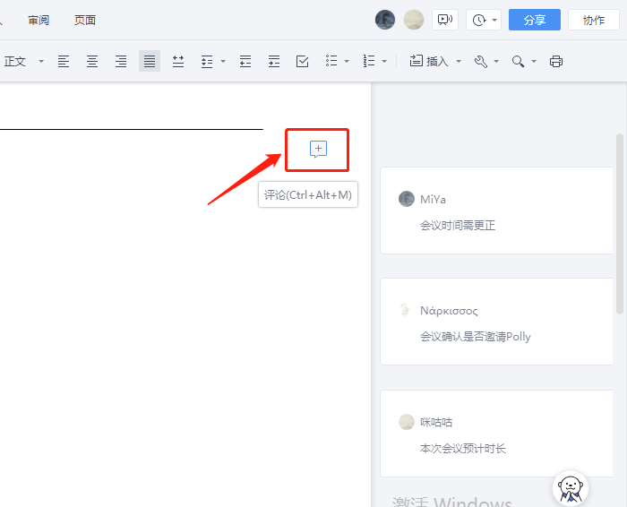Click the wrench tools icon
627x507 pixels.
click(481, 61)
